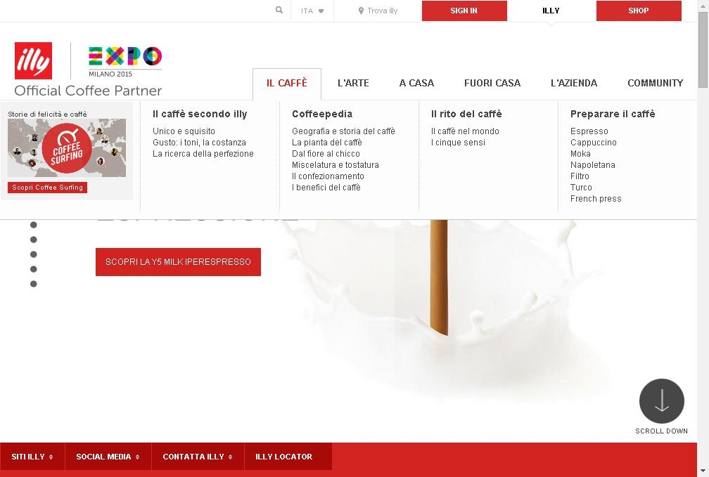The width and height of the screenshot is (709, 477).
Task: Open the French press link
Action: [596, 200]
